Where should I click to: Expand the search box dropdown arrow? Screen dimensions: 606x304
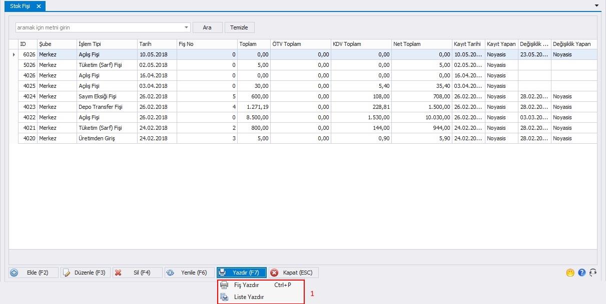pos(187,27)
